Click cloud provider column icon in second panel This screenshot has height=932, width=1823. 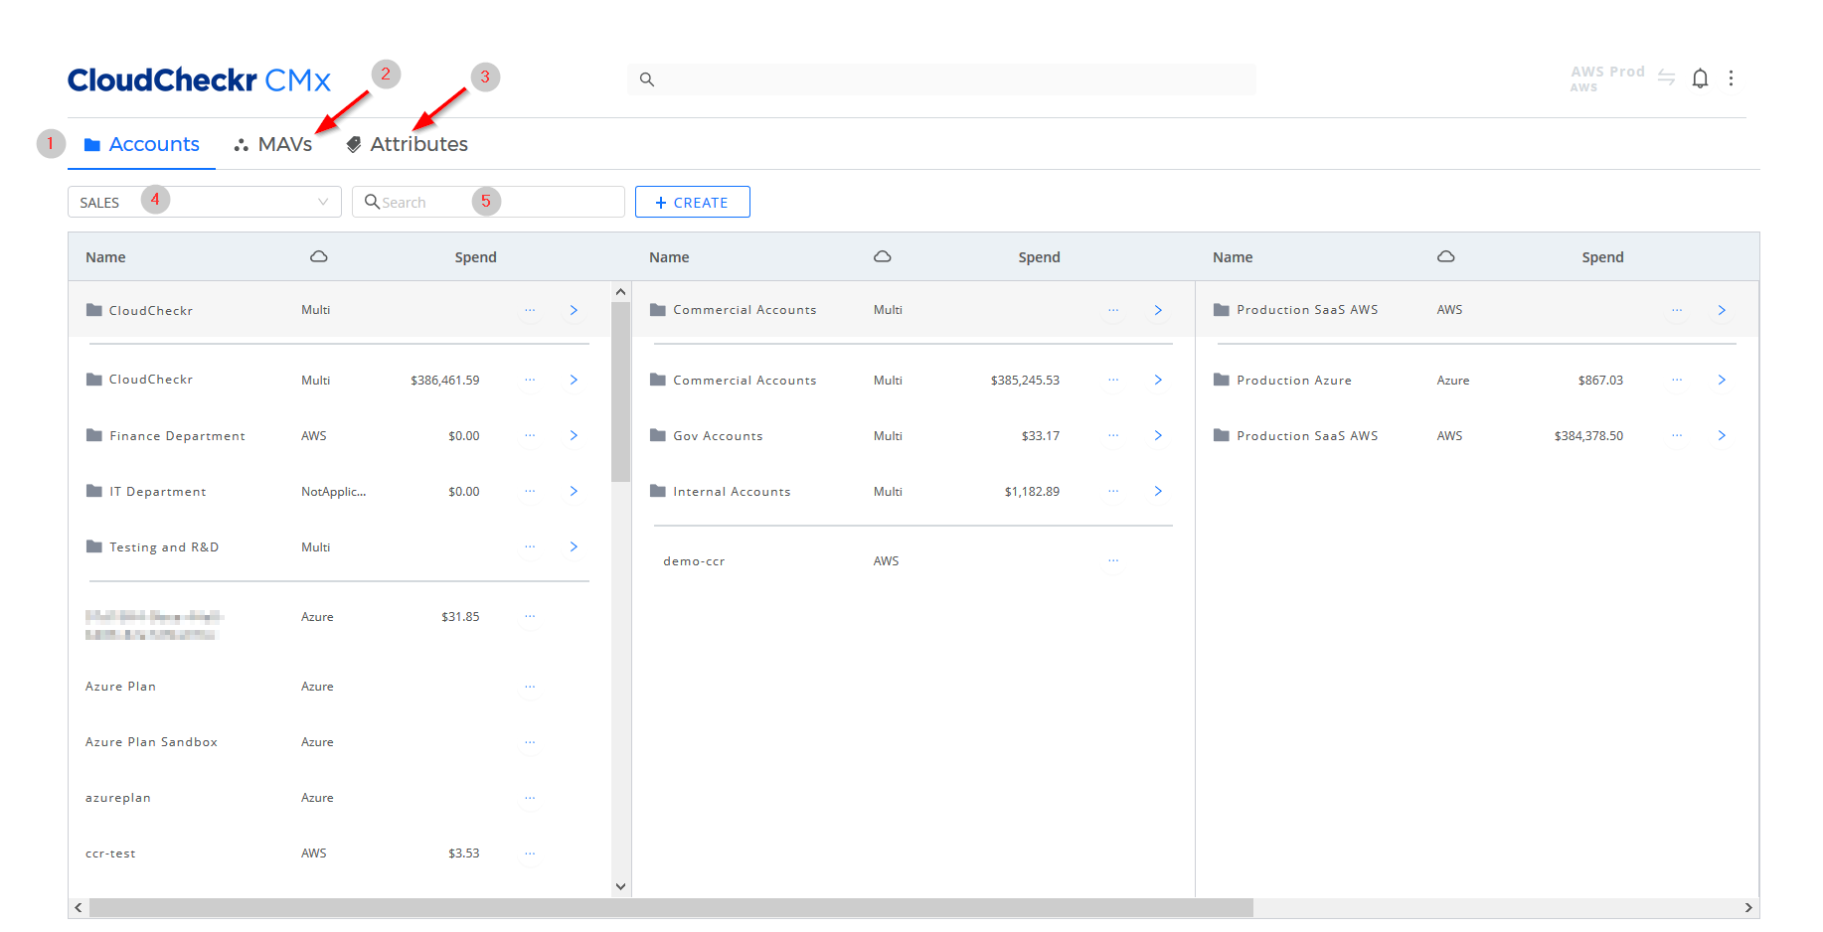click(x=883, y=256)
